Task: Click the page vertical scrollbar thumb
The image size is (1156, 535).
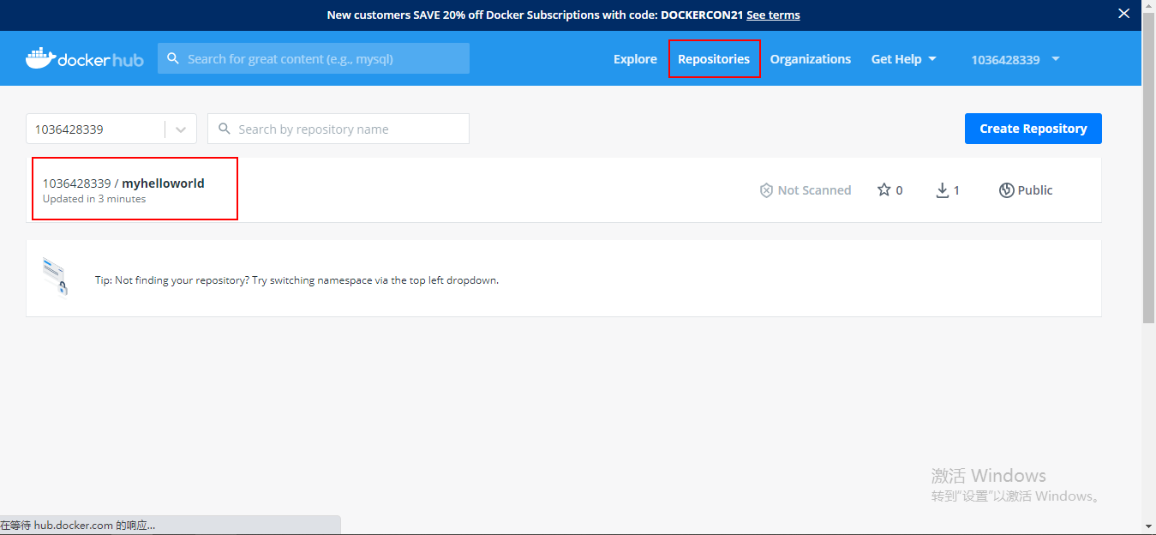Action: [x=1148, y=168]
